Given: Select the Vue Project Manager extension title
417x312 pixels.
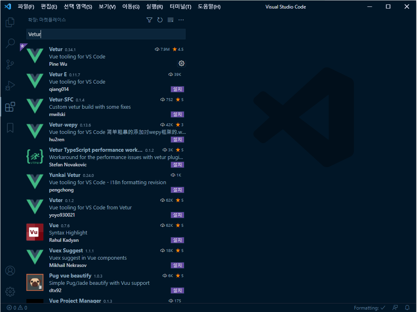Looking at the screenshot, I should [x=75, y=301].
